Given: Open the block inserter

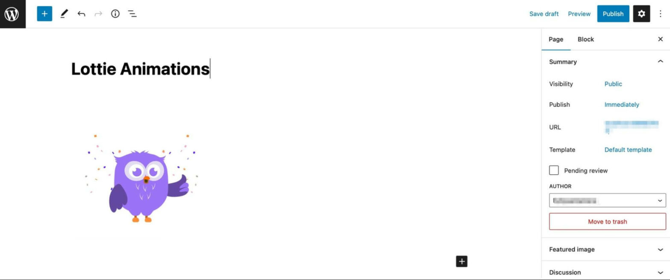Looking at the screenshot, I should (44, 13).
